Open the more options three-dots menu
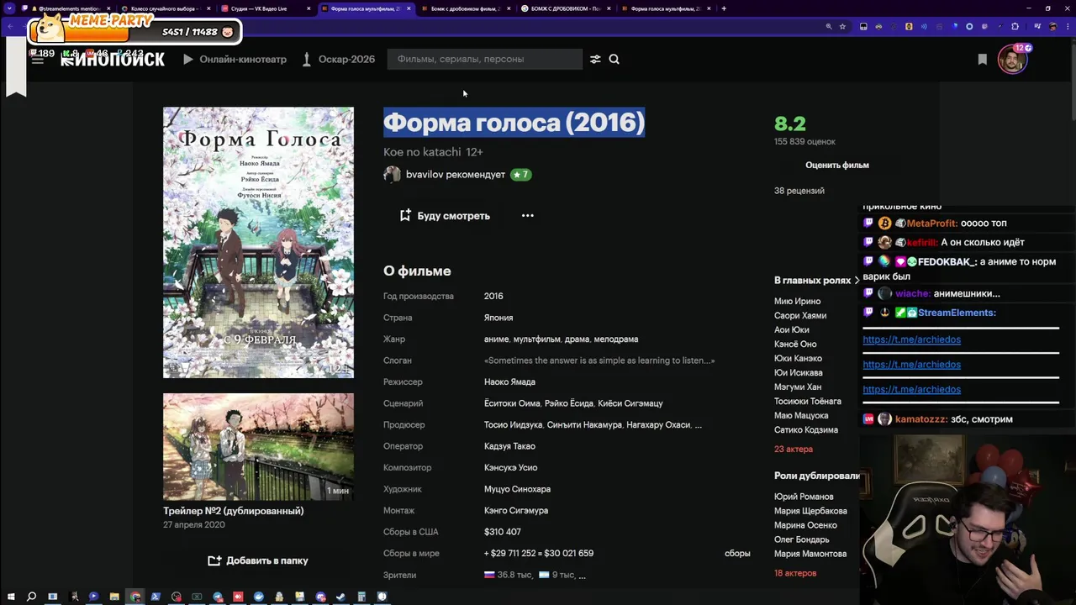 [x=528, y=216]
